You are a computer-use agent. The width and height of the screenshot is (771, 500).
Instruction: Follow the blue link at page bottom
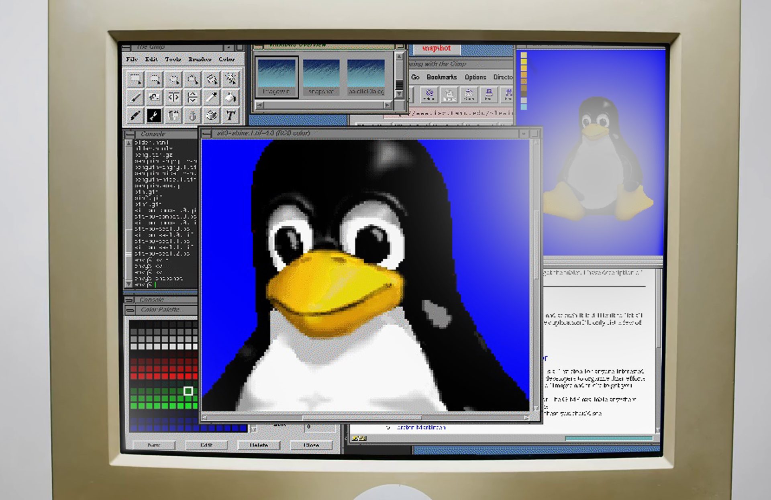pos(421,427)
